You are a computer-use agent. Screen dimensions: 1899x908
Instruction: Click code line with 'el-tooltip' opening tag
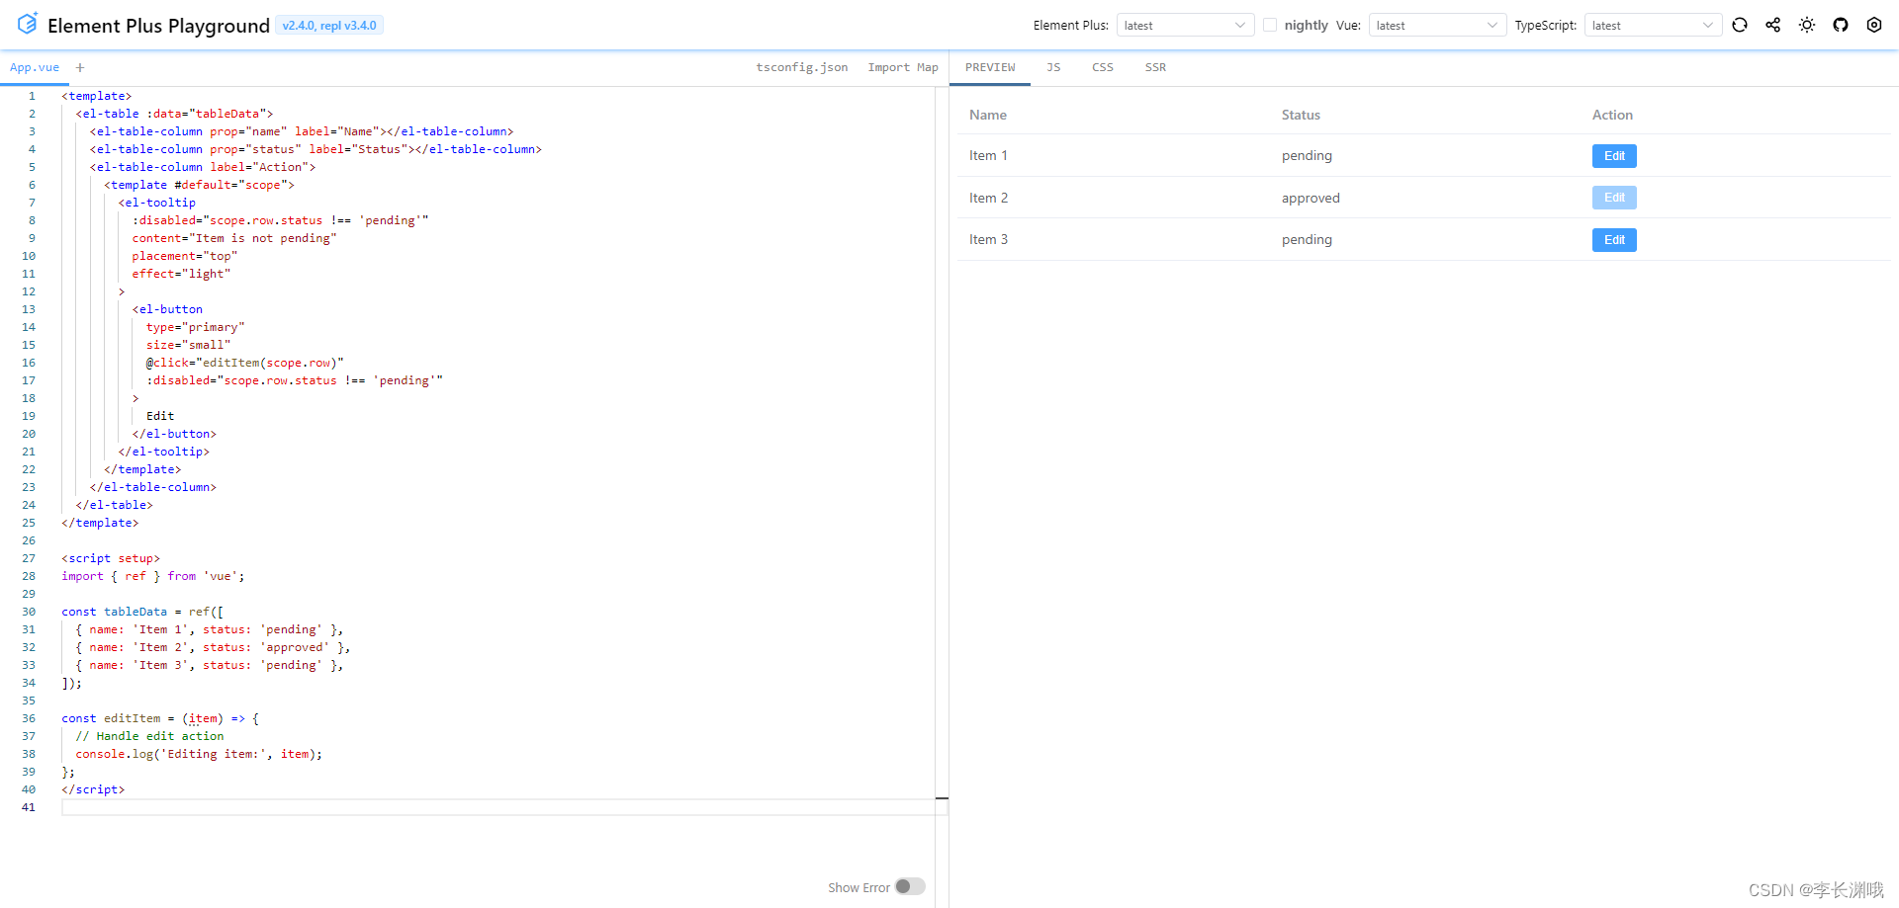coord(157,203)
